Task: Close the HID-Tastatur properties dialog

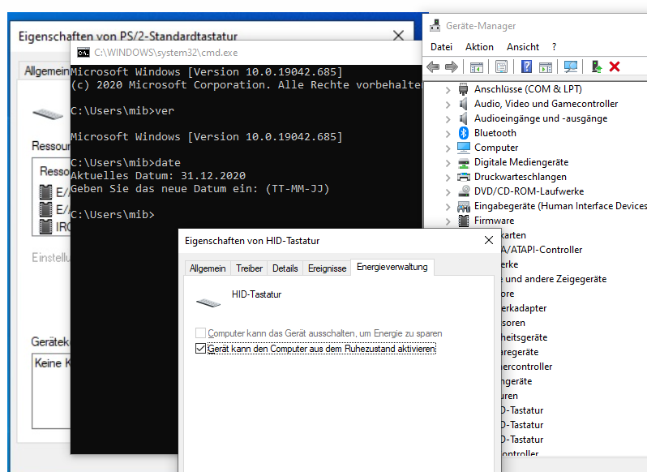Action: (489, 240)
